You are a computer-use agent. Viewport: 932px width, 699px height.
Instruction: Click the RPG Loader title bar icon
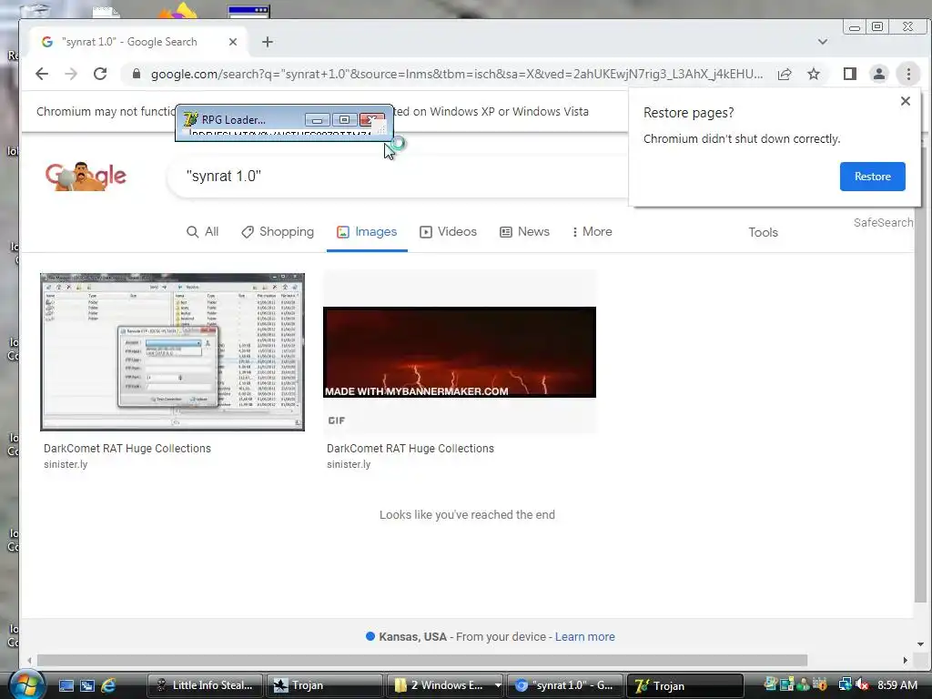click(191, 119)
